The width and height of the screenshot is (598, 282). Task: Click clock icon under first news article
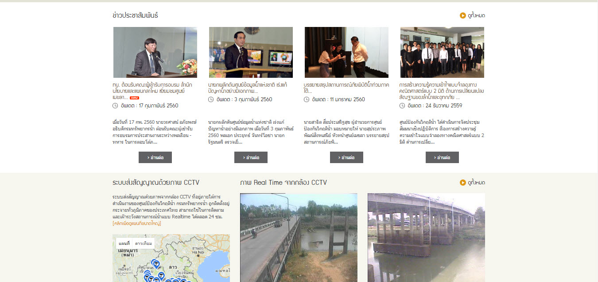click(115, 106)
